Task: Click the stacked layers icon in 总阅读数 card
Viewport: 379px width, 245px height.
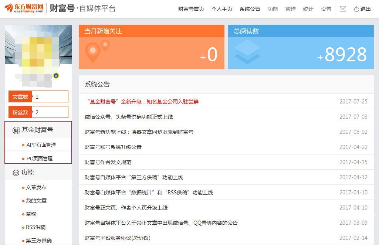Action: [247, 52]
